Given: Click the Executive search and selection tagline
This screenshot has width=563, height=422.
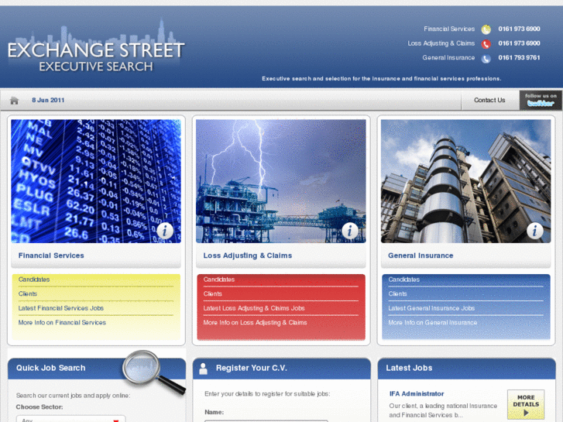Looking at the screenshot, I should pos(381,78).
